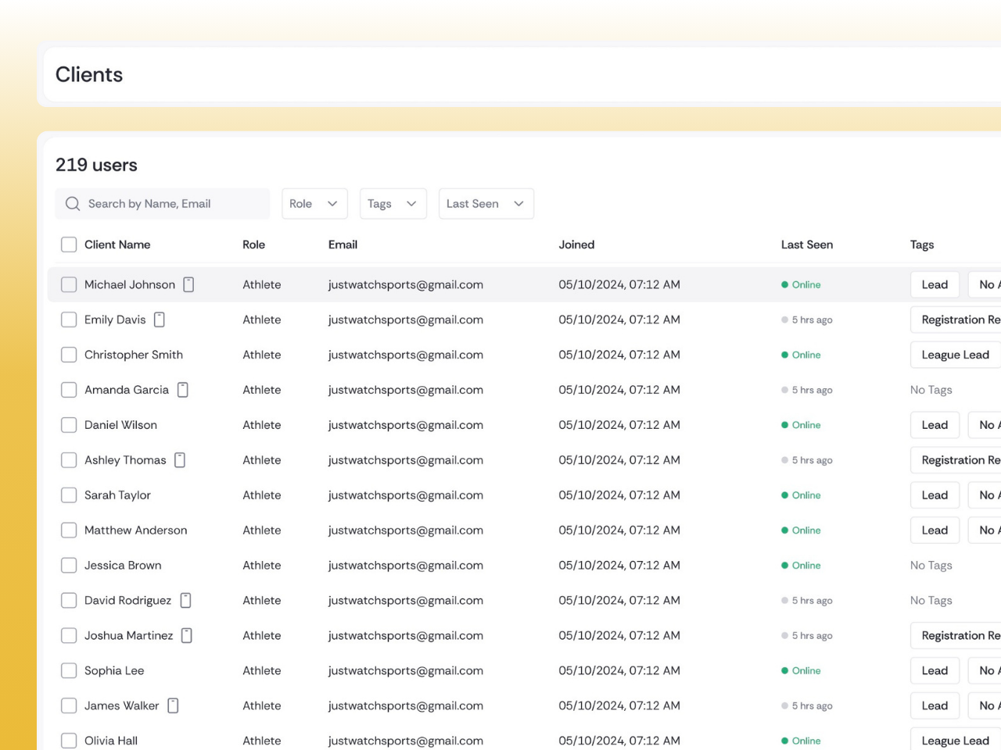Open the Tags filter dropdown

point(393,204)
